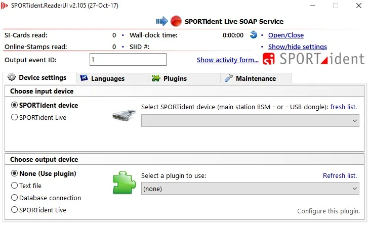The height and width of the screenshot is (227, 369).
Task: Select SPORTident Live as output device
Action: 38,210
